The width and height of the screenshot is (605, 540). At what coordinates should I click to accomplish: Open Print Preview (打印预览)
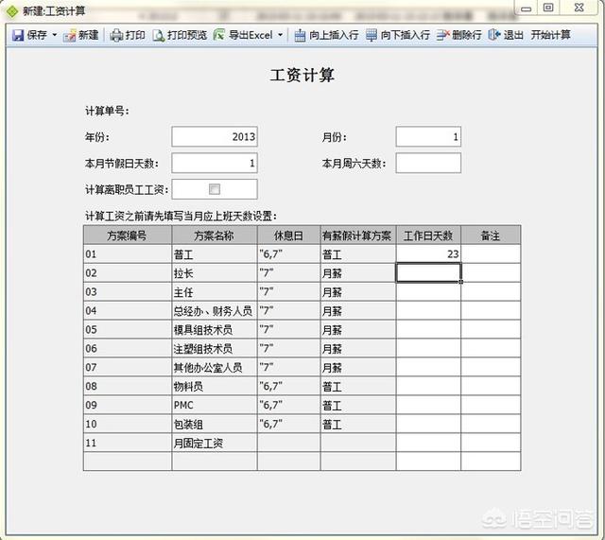click(158, 35)
